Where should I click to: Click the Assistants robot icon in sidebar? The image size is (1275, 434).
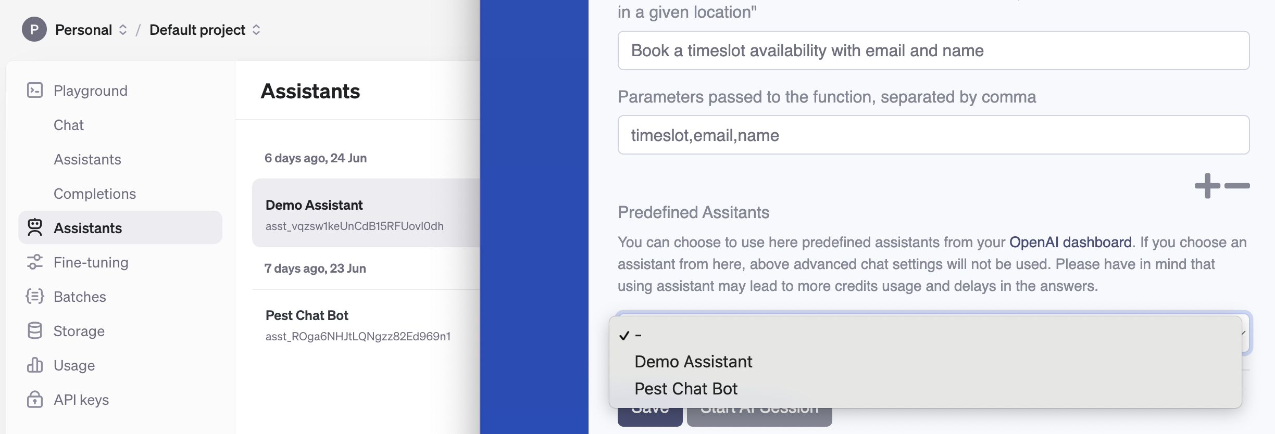(34, 228)
